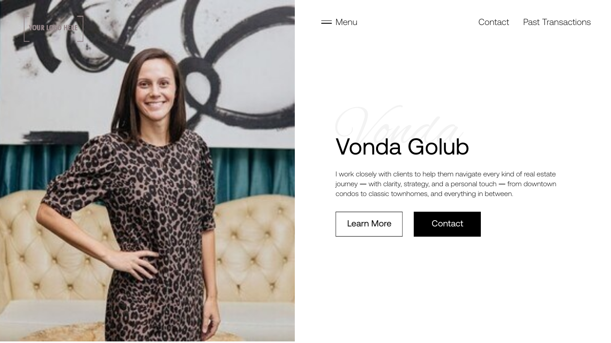Open the hamburger menu icon
This screenshot has height=343, width=611.
[327, 22]
